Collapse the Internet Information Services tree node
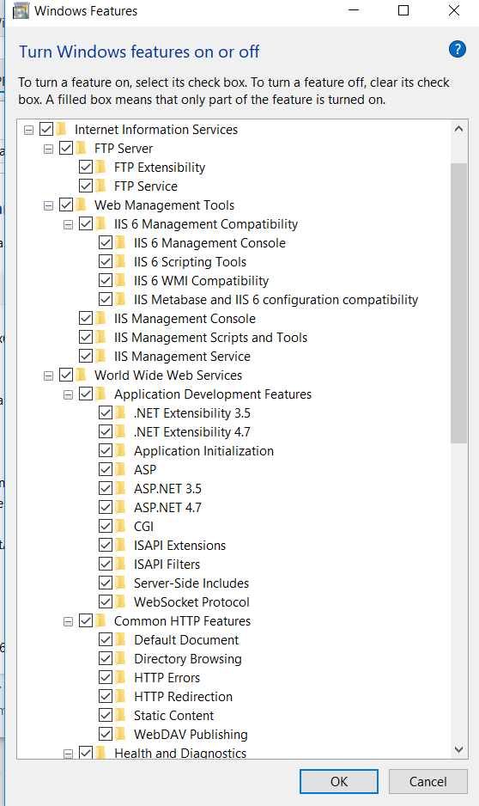Viewport: 479px width, 806px height. pos(28,130)
